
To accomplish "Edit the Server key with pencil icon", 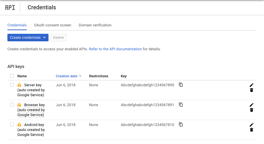I will (x=252, y=85).
